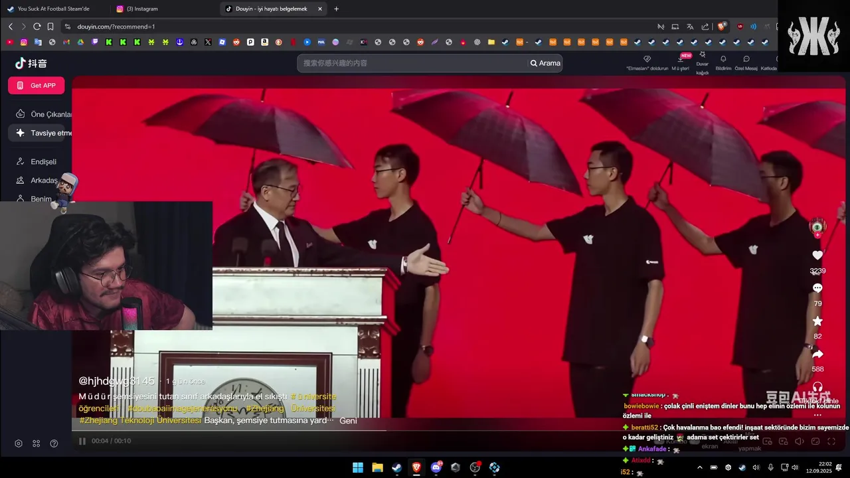
Task: Open the site settings icon in address bar
Action: click(x=67, y=27)
